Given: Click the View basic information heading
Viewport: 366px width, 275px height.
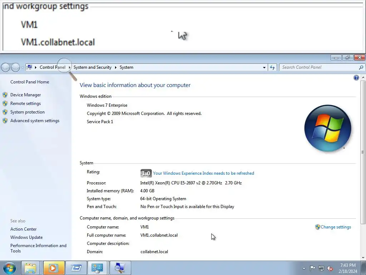Looking at the screenshot, I should 135,85.
